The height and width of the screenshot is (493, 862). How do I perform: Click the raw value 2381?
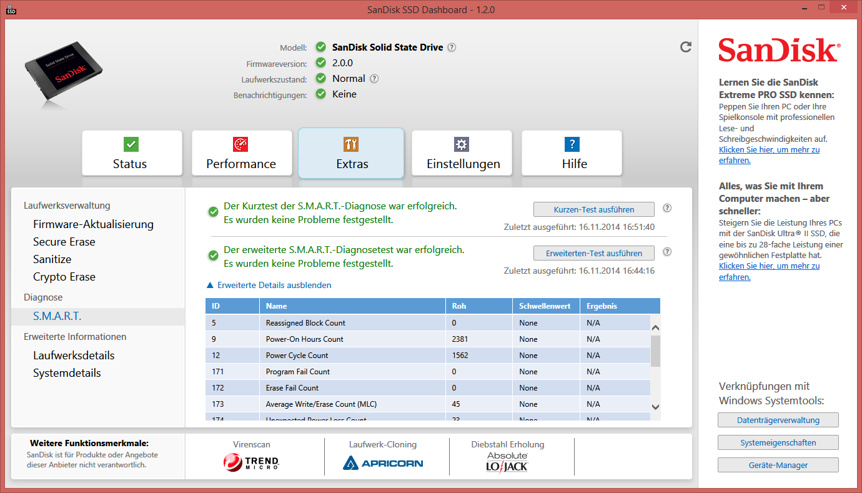(x=460, y=339)
